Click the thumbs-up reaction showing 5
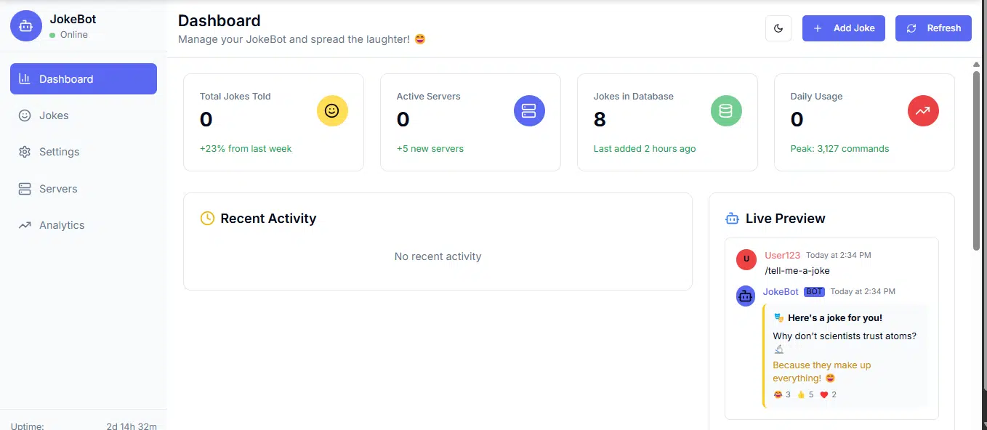 805,394
